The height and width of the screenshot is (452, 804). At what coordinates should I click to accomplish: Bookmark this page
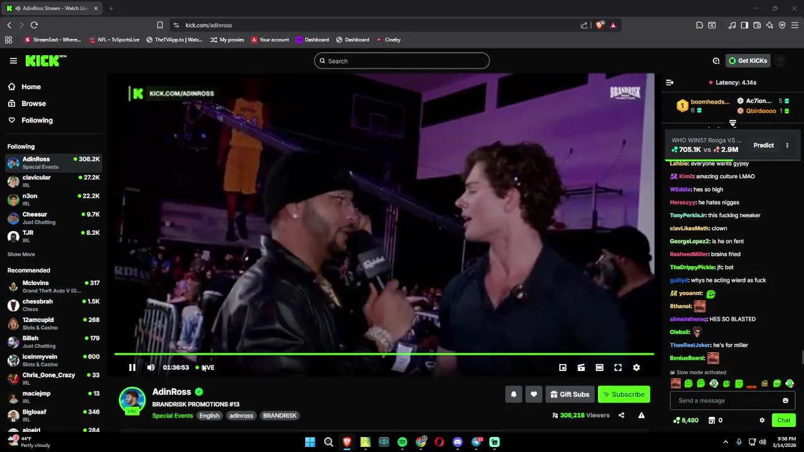point(160,25)
